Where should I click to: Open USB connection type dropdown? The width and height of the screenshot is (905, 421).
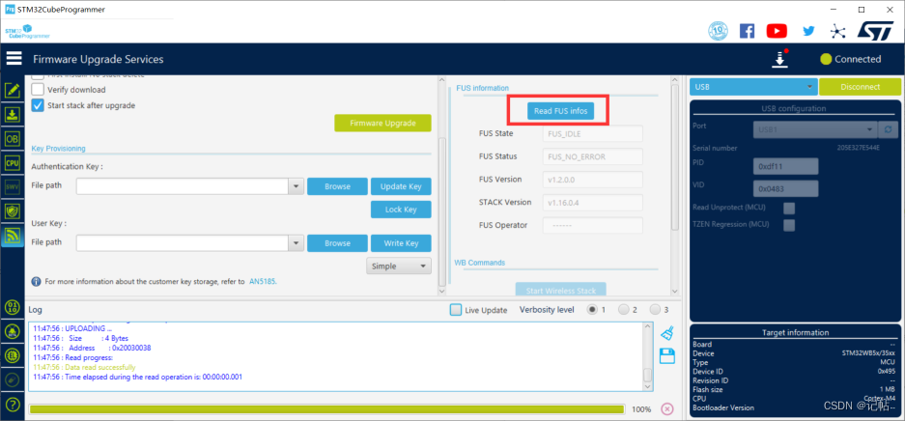point(753,87)
